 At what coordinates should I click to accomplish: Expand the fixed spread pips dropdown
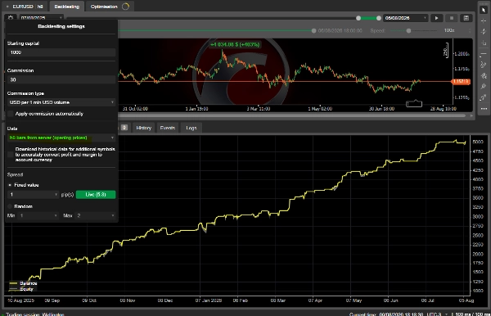33,195
